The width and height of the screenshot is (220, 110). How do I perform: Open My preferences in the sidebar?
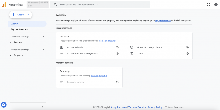tap(19, 29)
